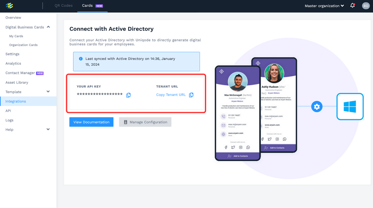This screenshot has width=373, height=208.
Task: Collapse the Digital Business Cards section
Action: coord(48,27)
